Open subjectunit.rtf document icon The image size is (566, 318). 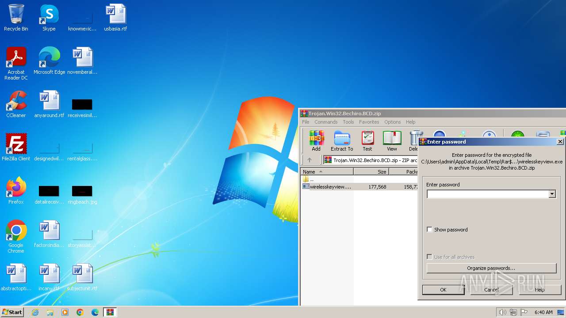(82, 277)
